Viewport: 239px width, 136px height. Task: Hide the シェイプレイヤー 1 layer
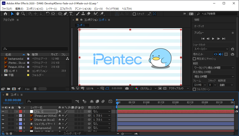[3, 124]
